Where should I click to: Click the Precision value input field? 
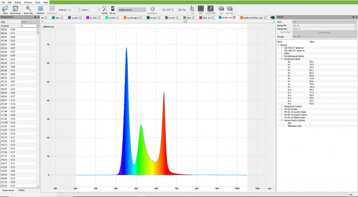[x=29, y=26]
